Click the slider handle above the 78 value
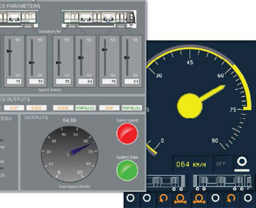 pos(105,49)
